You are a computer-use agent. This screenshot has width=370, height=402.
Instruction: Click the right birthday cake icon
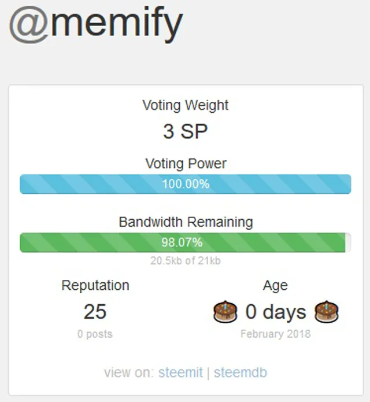click(x=327, y=312)
